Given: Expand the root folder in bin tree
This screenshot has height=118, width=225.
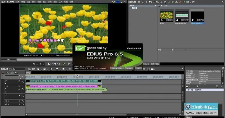Looking at the screenshot, I should 133,8.
